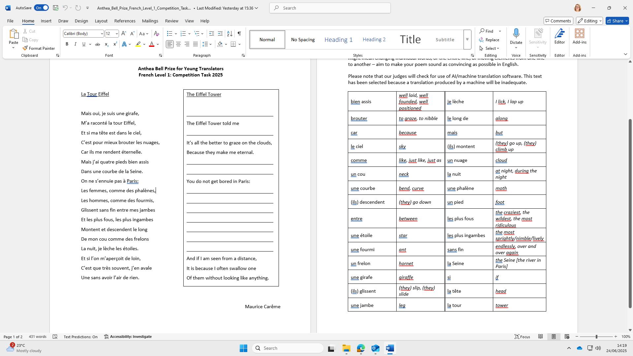
Task: Click the Bold formatting icon
Action: (67, 44)
